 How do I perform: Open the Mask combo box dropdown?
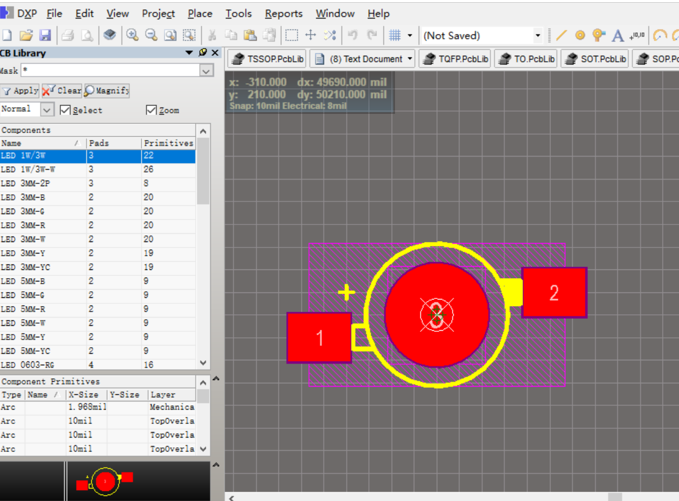pos(206,71)
